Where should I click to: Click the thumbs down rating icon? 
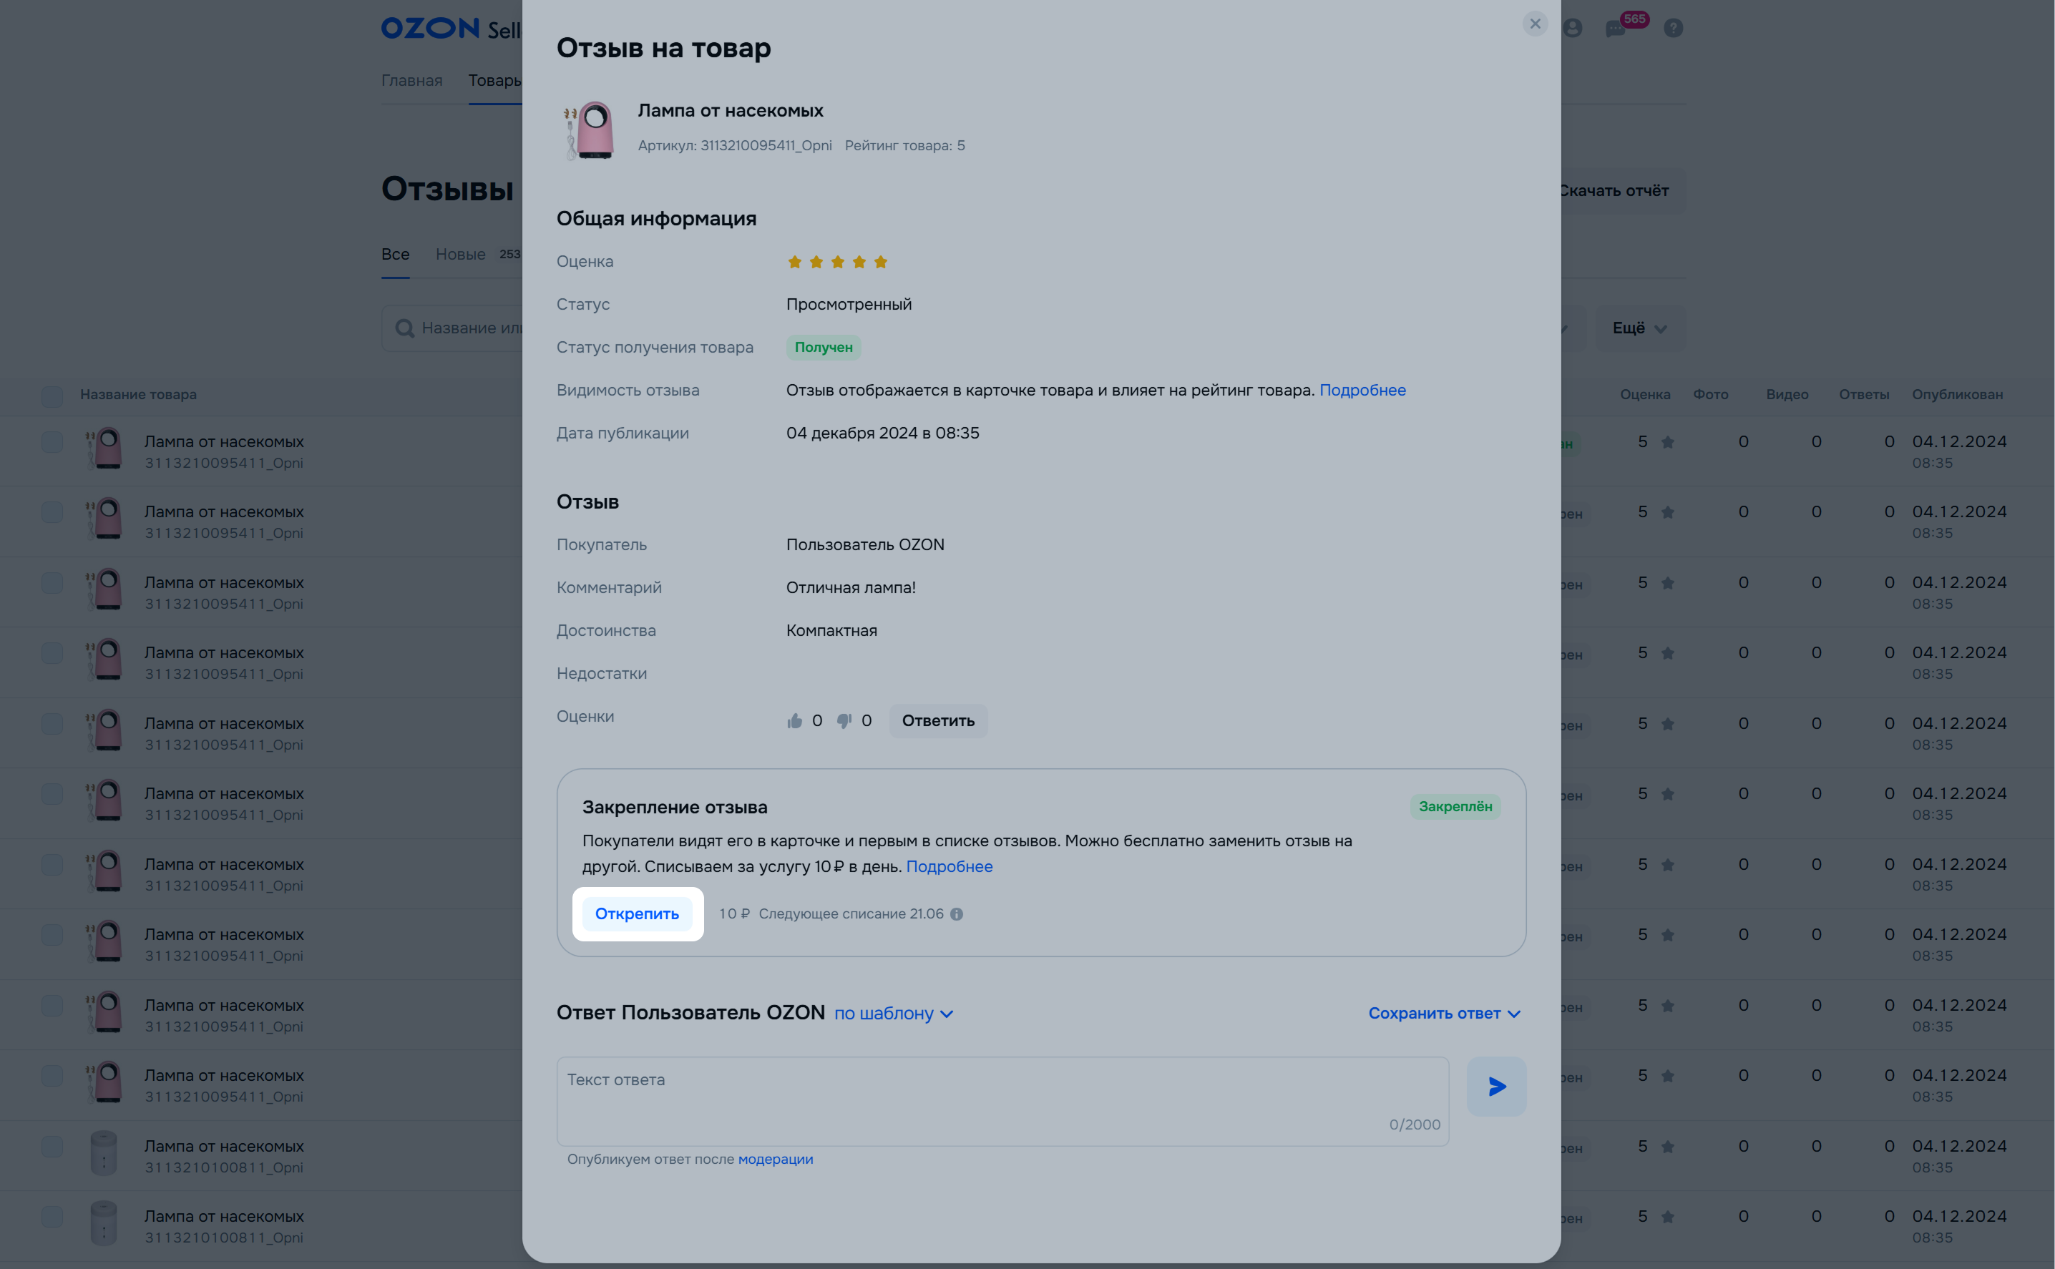coord(844,721)
